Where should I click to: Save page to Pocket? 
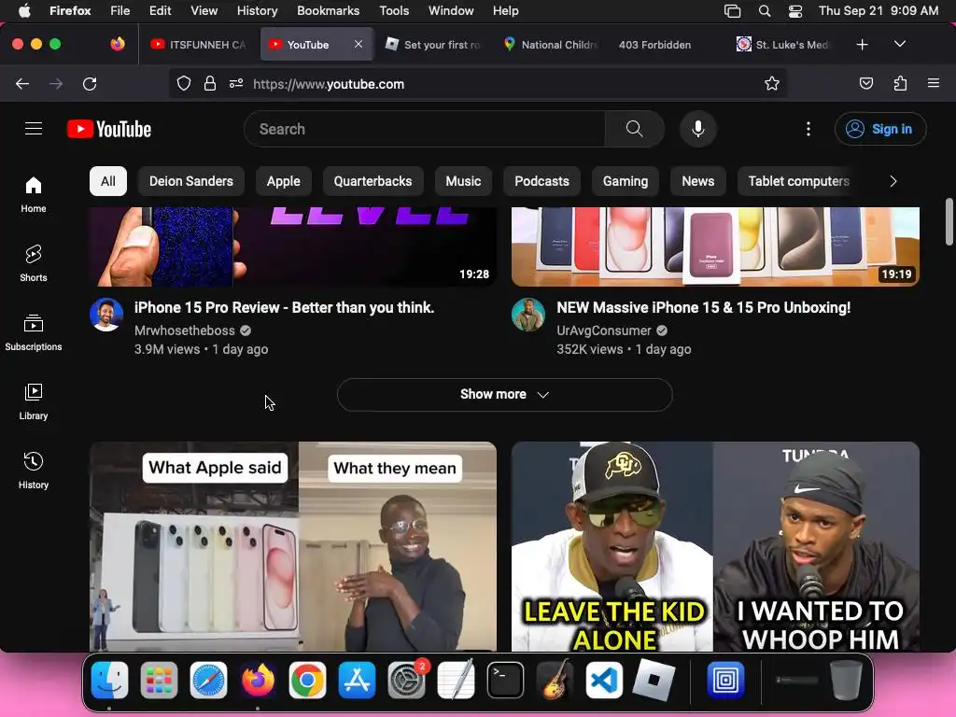[x=865, y=83]
